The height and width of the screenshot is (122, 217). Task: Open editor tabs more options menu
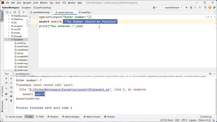[x=215, y=12]
